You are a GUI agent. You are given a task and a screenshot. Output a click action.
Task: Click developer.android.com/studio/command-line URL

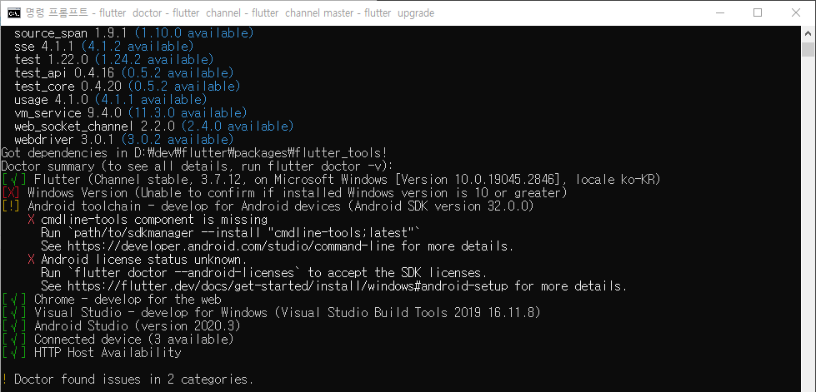coord(231,246)
